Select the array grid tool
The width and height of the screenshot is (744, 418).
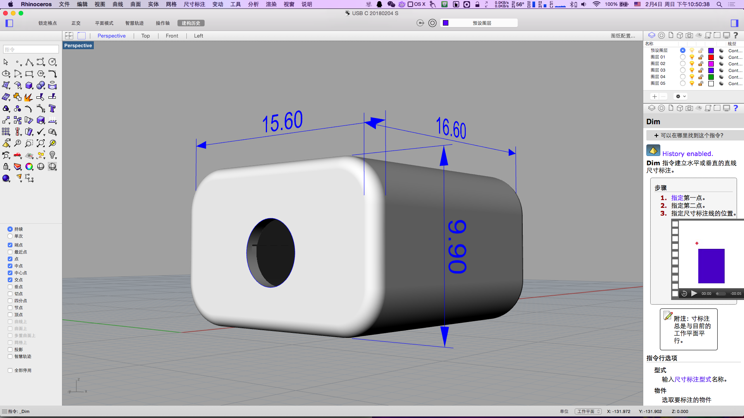(x=6, y=132)
